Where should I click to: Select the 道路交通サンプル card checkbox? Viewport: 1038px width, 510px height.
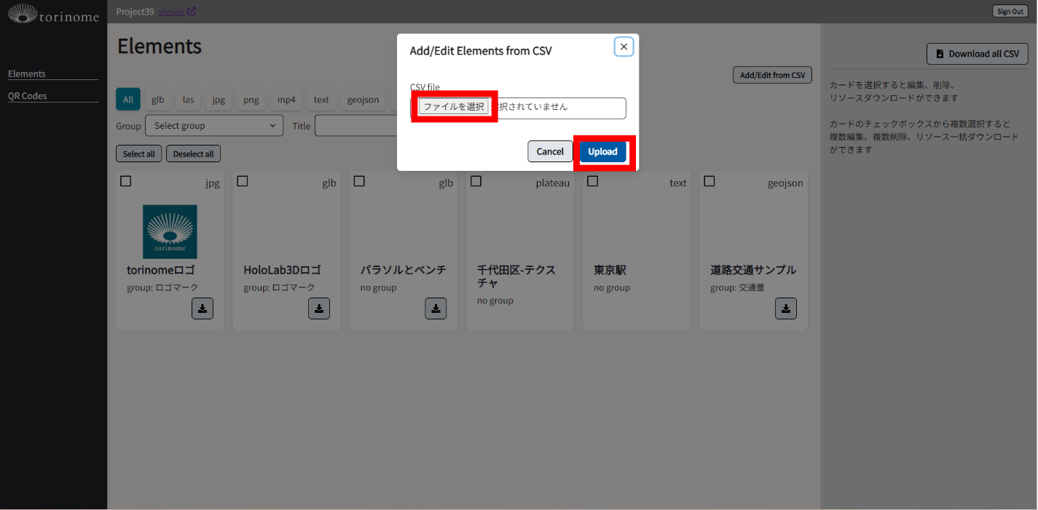709,181
